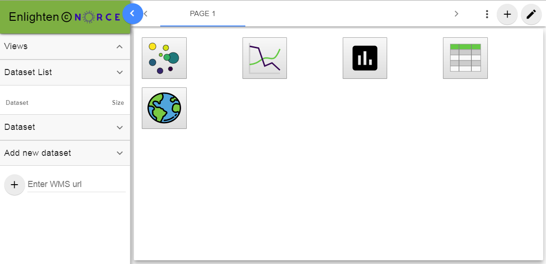Go to the next tab with the right arrow

point(457,14)
